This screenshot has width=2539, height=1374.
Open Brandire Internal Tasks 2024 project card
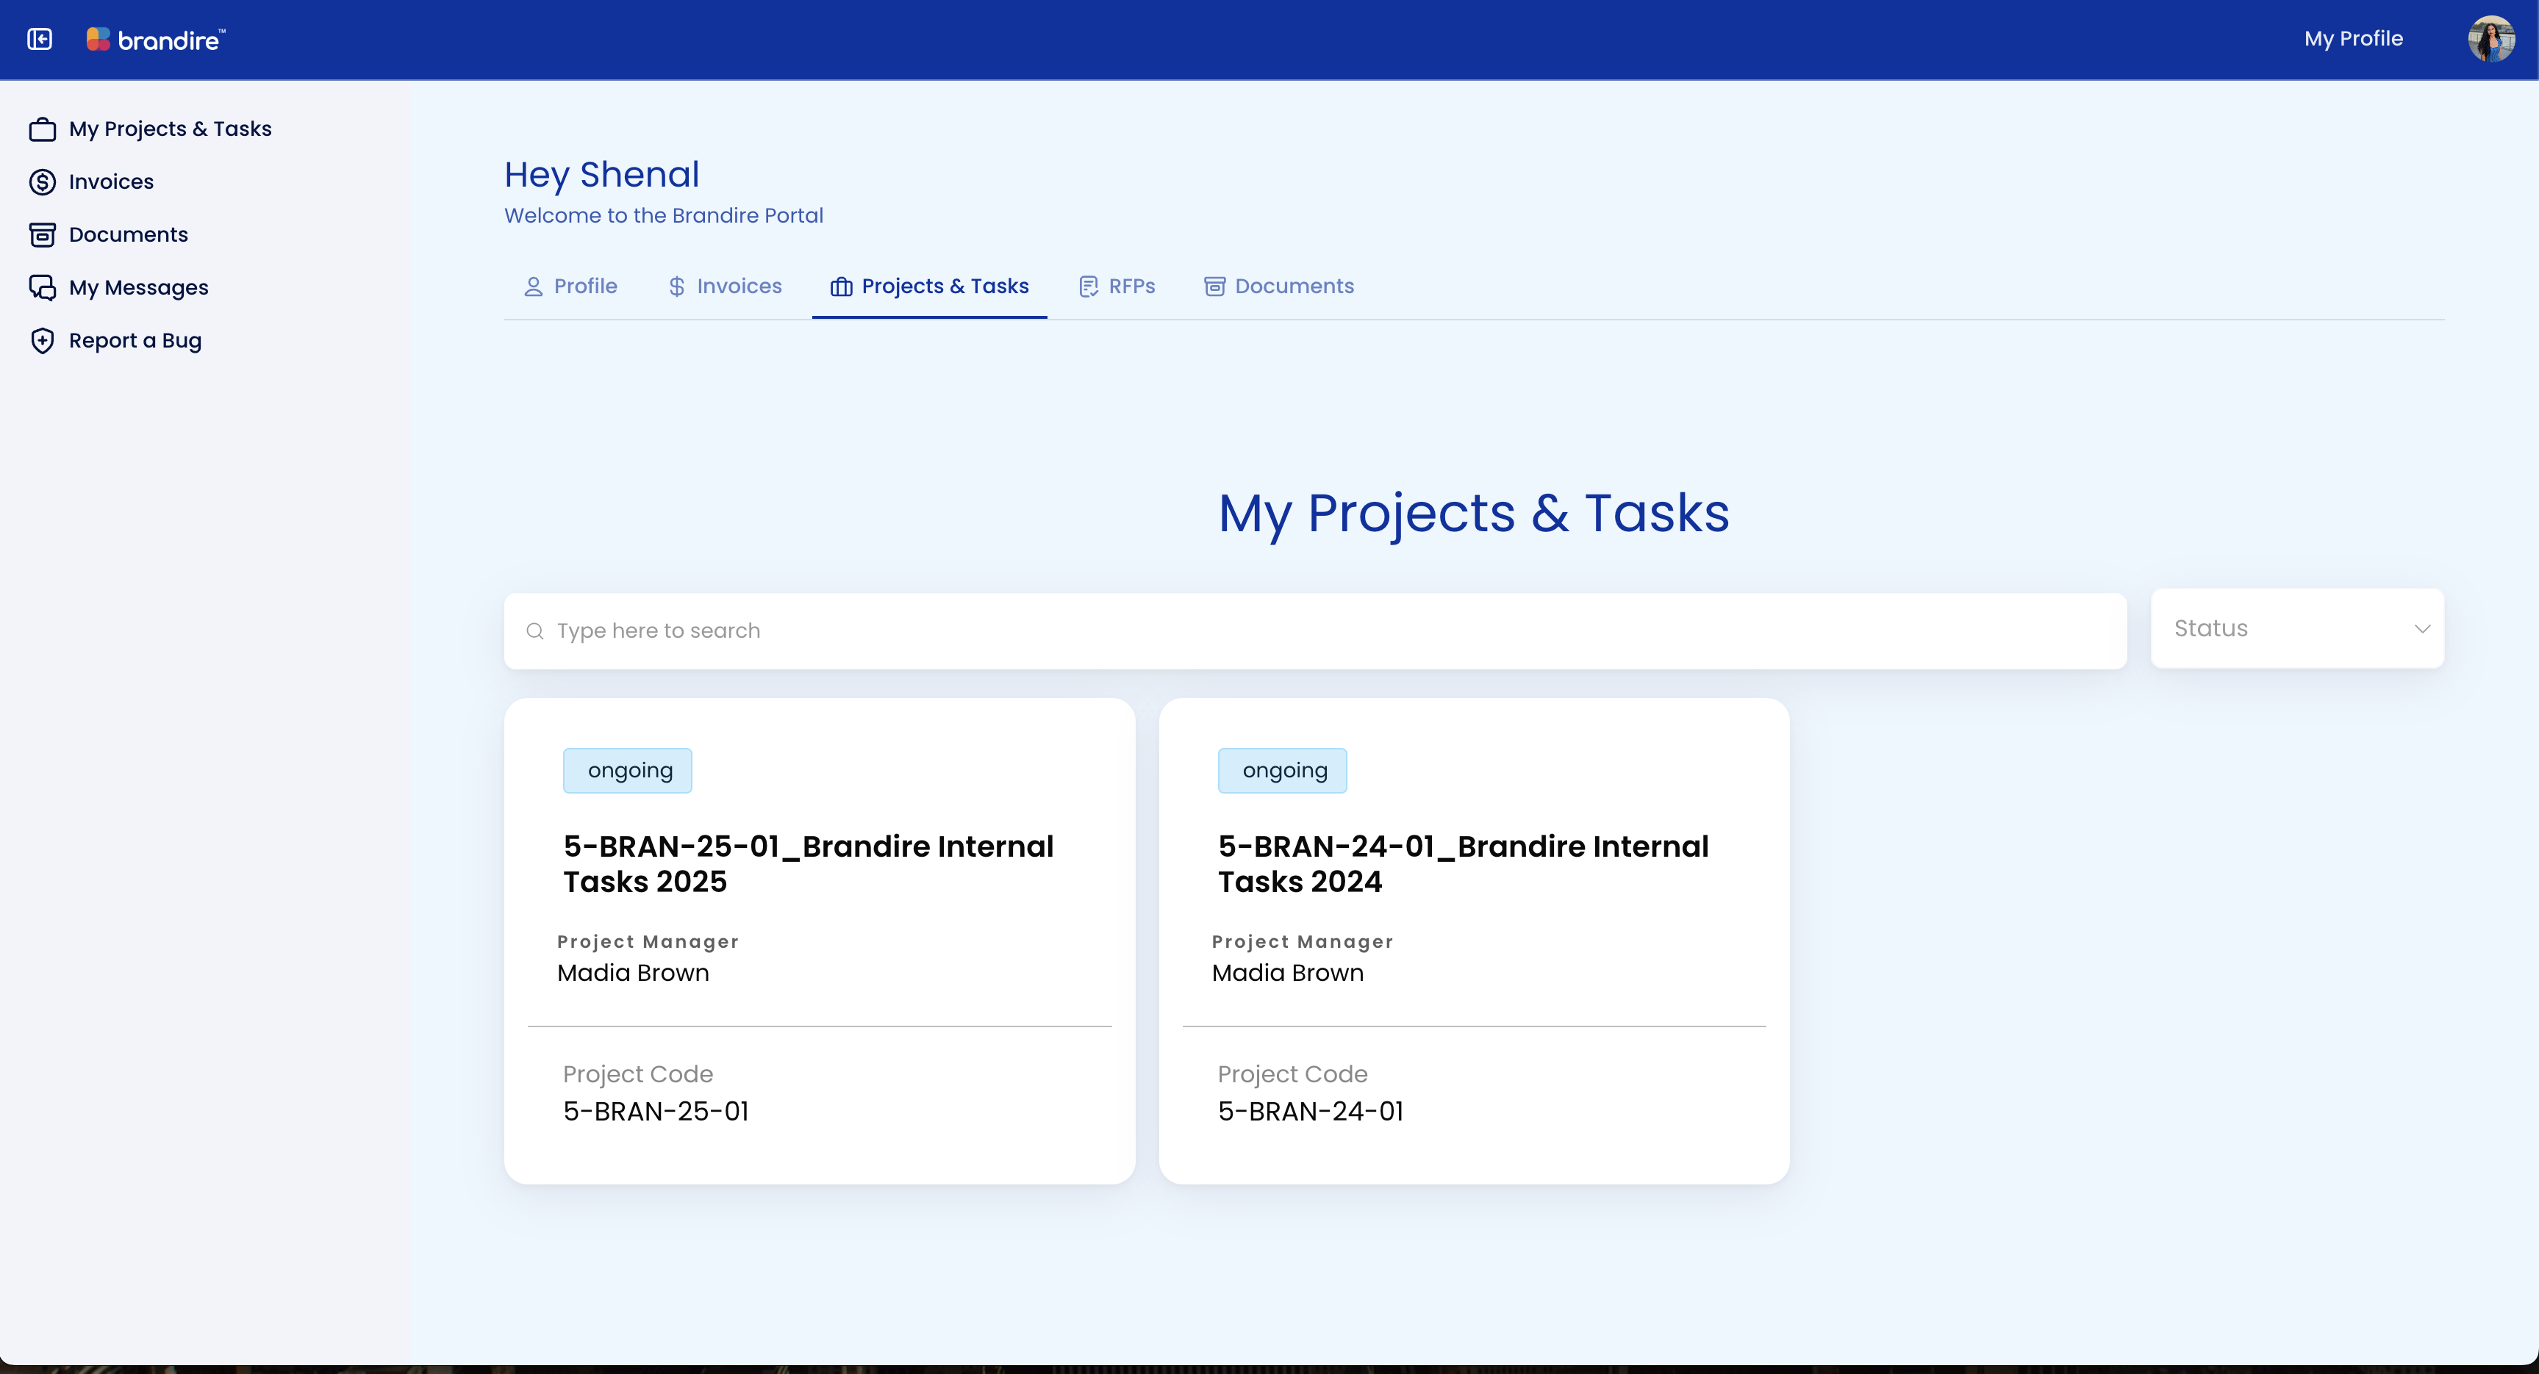coord(1472,940)
